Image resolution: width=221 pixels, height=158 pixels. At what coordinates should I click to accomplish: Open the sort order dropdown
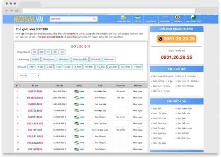coord(29,75)
